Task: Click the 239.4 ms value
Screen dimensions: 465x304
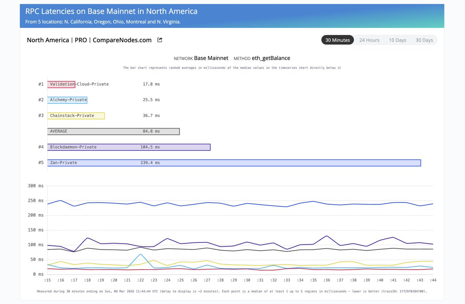Action: [150, 163]
